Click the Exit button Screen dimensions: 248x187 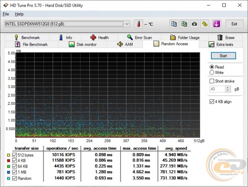(x=234, y=24)
